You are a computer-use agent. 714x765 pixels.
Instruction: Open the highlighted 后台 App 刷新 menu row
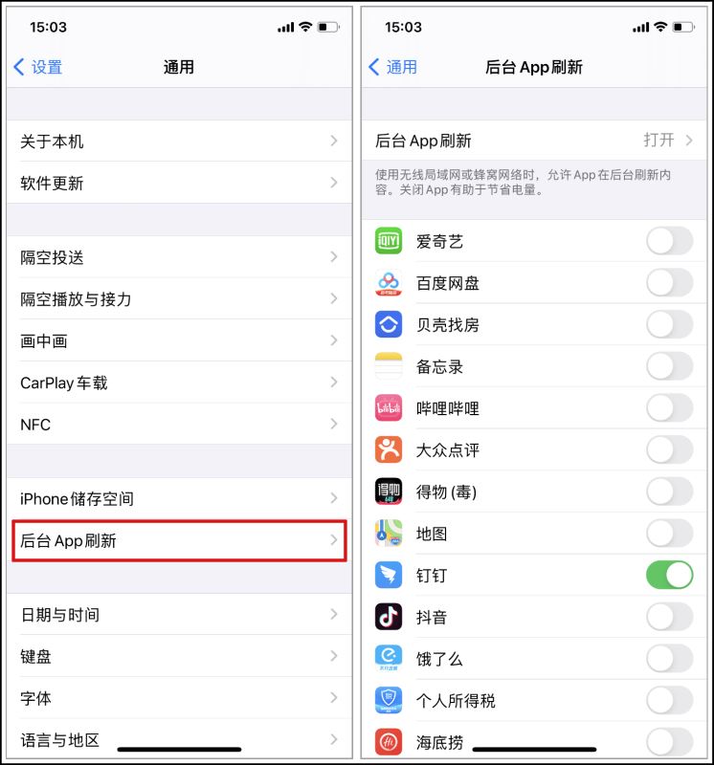click(x=179, y=540)
